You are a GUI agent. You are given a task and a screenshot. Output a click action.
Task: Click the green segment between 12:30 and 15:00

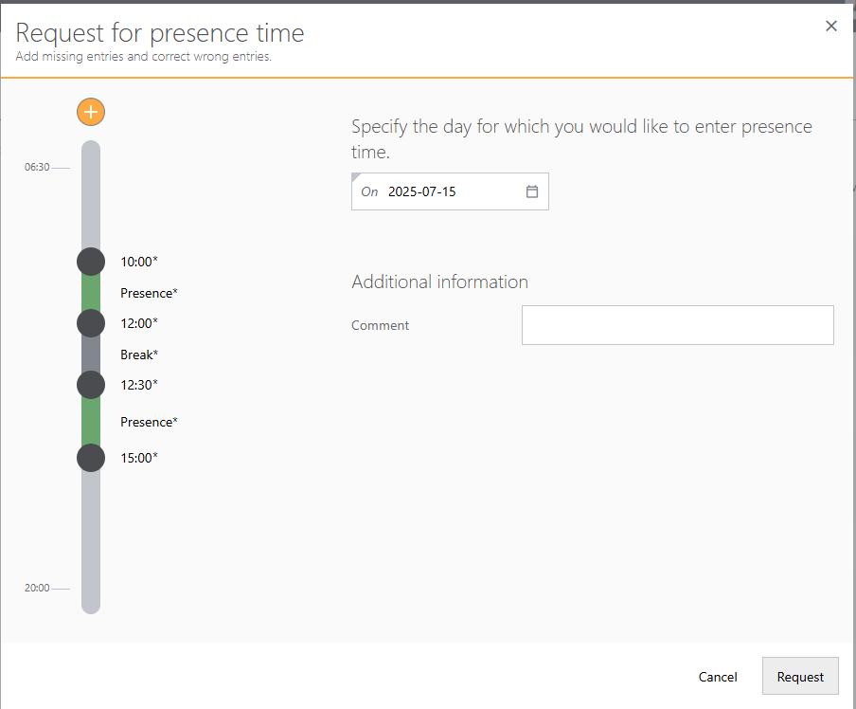pyautogui.click(x=91, y=421)
